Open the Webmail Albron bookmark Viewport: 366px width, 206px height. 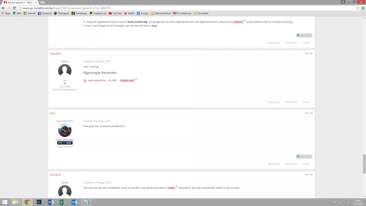[x=161, y=13]
